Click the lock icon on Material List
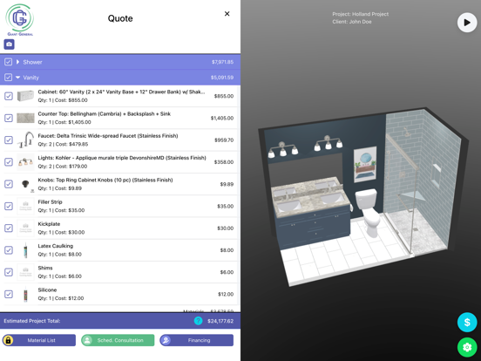Image resolution: width=481 pixels, height=361 pixels. coord(8,340)
